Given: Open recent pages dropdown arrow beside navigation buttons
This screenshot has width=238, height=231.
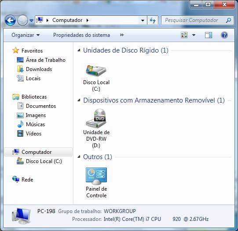Looking at the screenshot, I should [31, 20].
